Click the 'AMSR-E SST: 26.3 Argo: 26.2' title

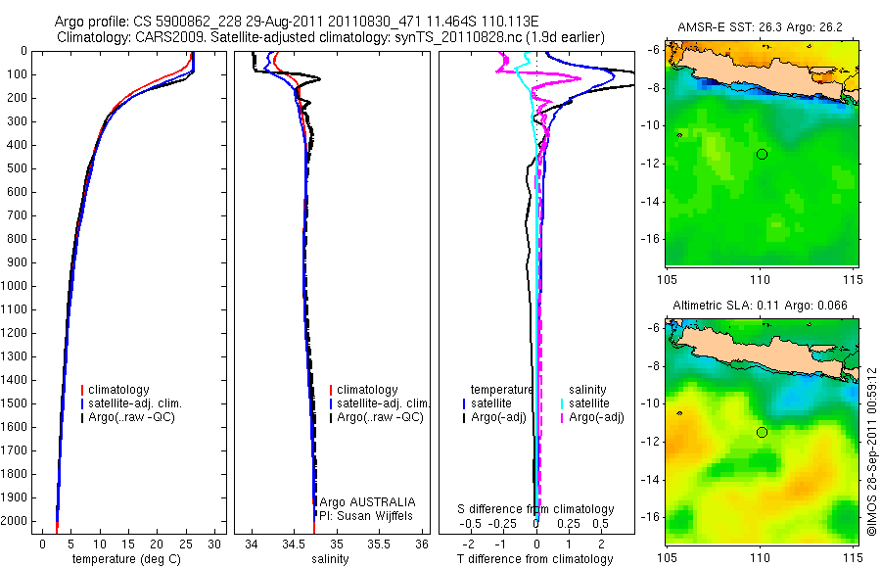pos(761,27)
